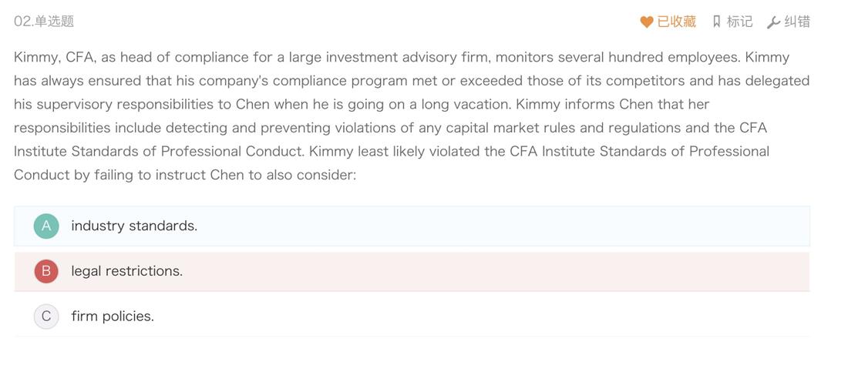Click the line beginning "Conduct by failing"
The image size is (848, 365).
185,175
